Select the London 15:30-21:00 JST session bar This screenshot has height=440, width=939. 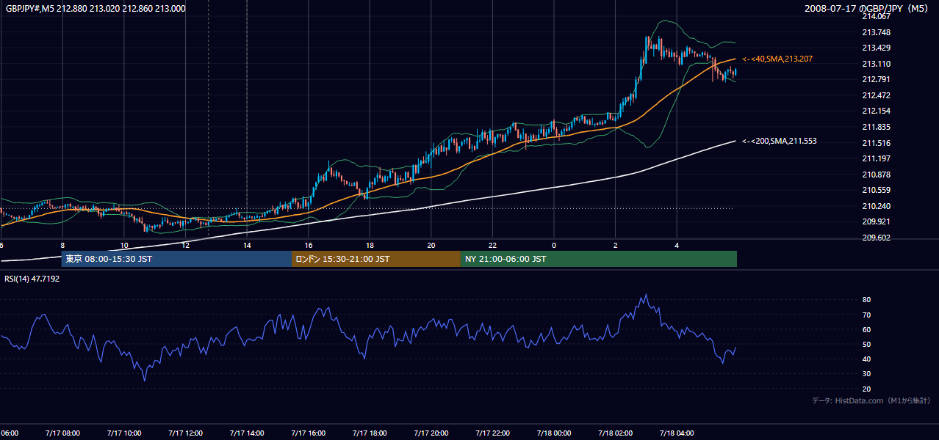(x=376, y=259)
